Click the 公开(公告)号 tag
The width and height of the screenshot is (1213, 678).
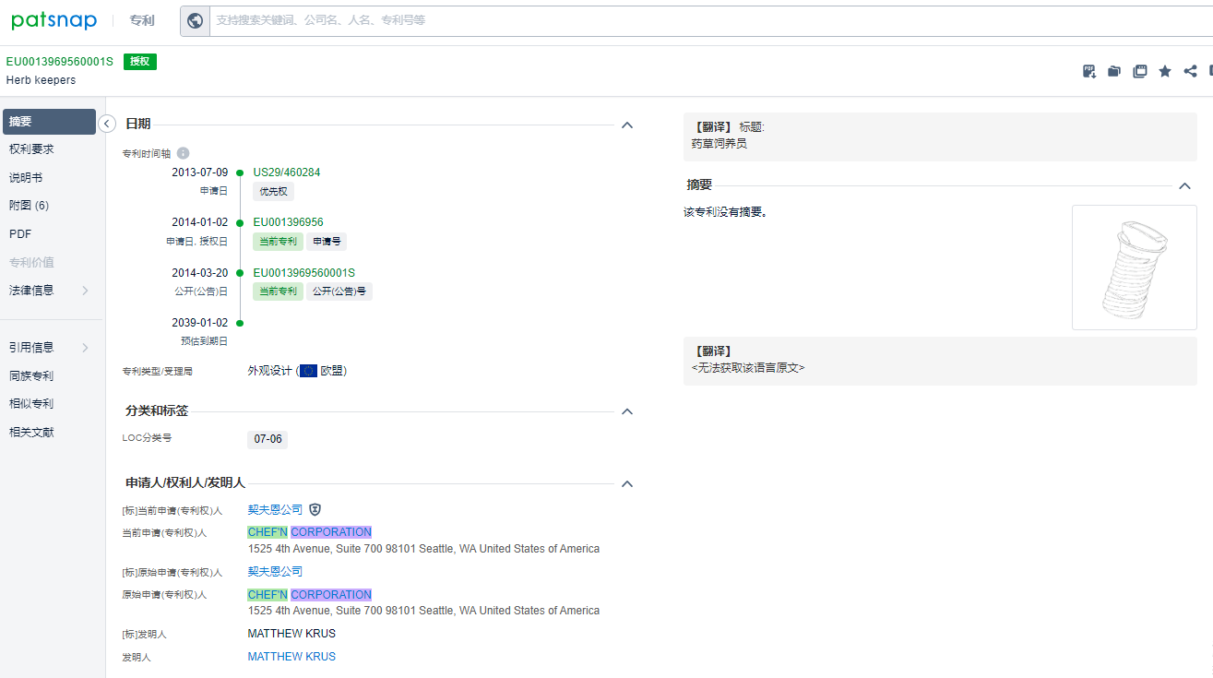point(339,291)
